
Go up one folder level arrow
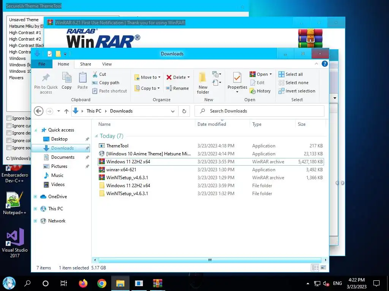[x=66, y=111]
